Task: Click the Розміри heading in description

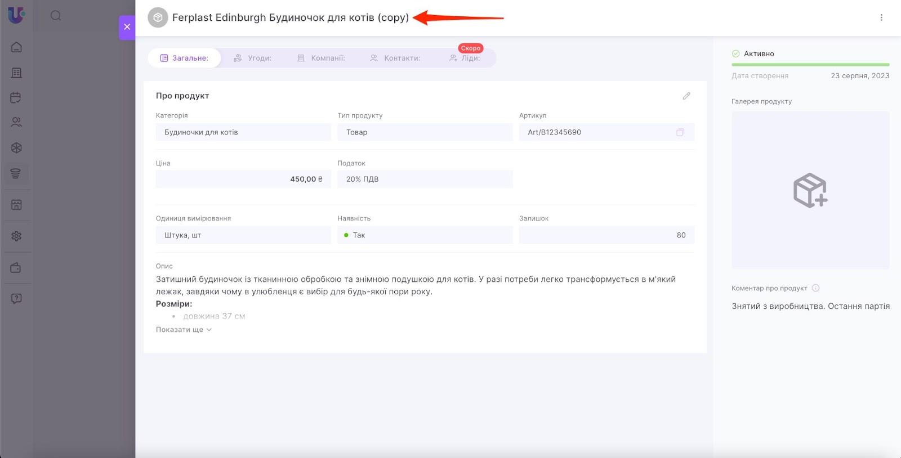Action: point(174,304)
